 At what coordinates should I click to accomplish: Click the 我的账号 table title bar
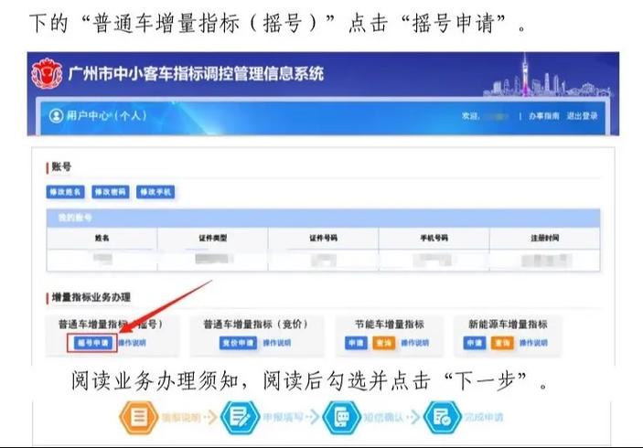click(x=323, y=218)
